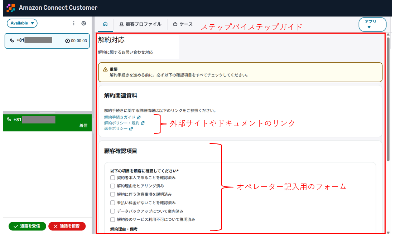Screen dimensions: 396x234
Task: Click the warning triangle icon in 重要 alert
Action: tap(105, 69)
